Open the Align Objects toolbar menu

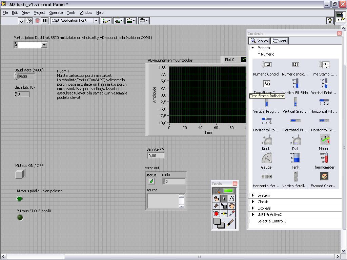pyautogui.click(x=106, y=21)
